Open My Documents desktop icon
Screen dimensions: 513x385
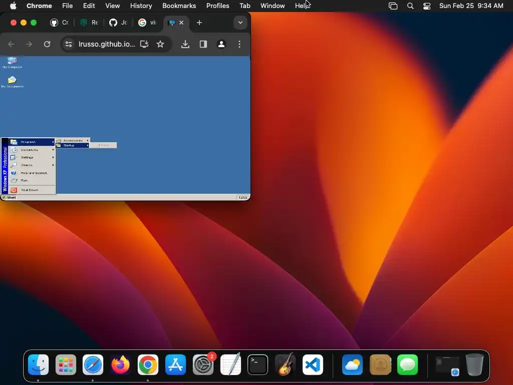click(12, 82)
